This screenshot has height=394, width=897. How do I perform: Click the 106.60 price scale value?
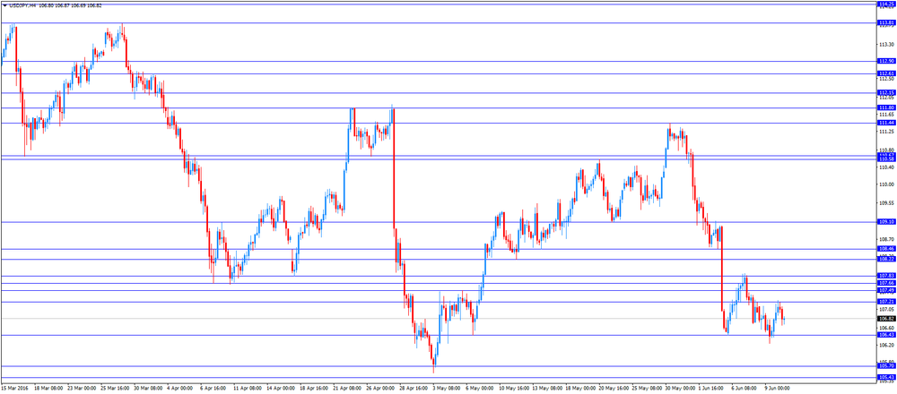[886, 329]
